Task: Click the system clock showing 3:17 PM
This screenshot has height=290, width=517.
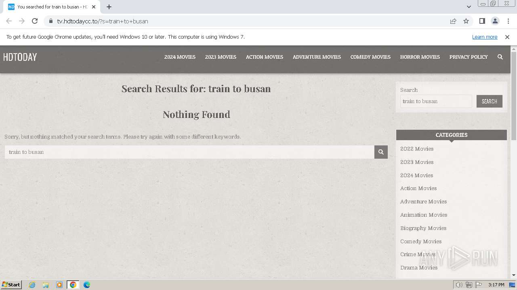Action: (x=496, y=285)
